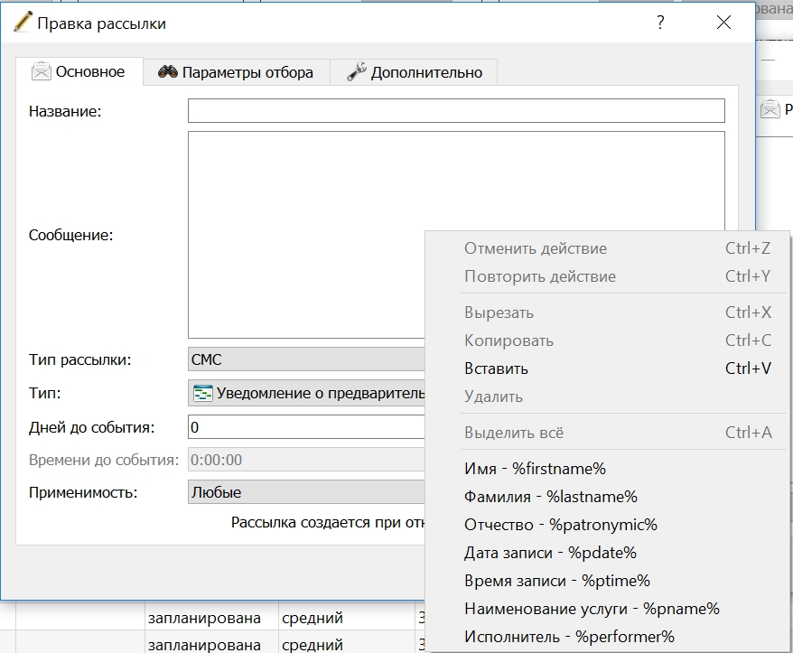Click the Времени до события field
Viewport: 793px width, 653px height.
[306, 460]
